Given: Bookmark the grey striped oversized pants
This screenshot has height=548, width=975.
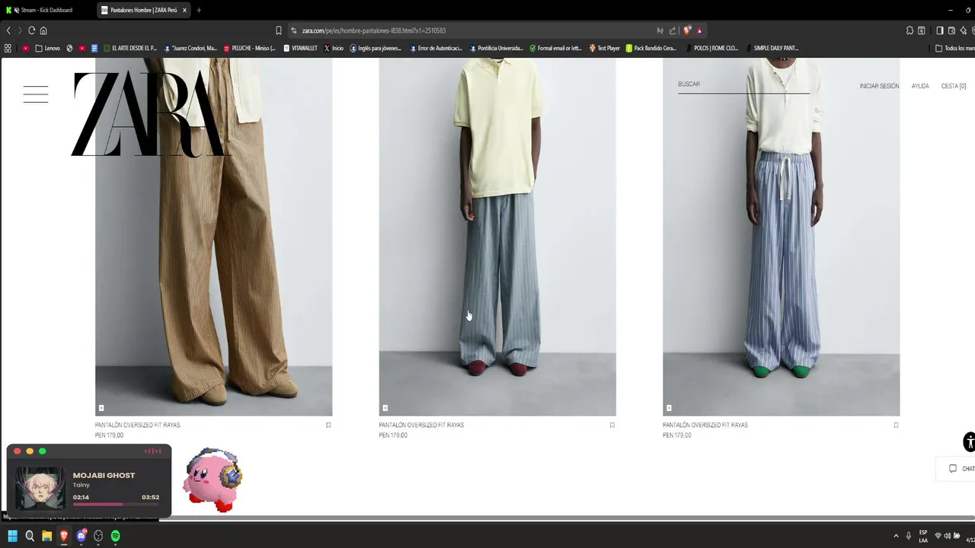Looking at the screenshot, I should 612,425.
